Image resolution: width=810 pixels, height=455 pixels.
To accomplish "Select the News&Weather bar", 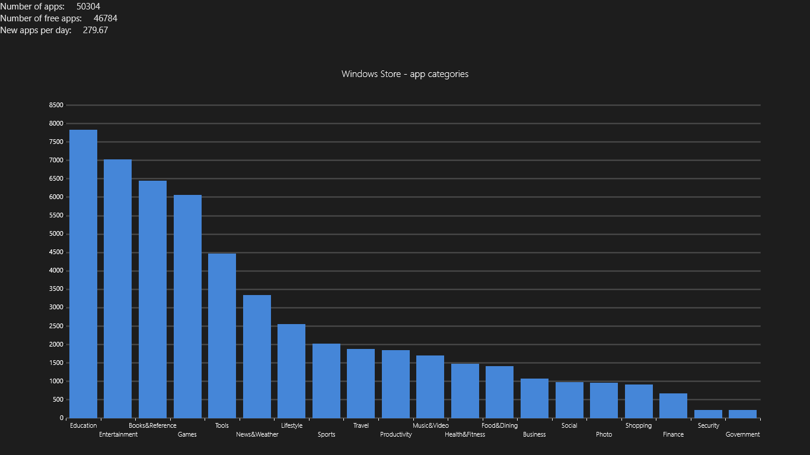I will [x=257, y=356].
